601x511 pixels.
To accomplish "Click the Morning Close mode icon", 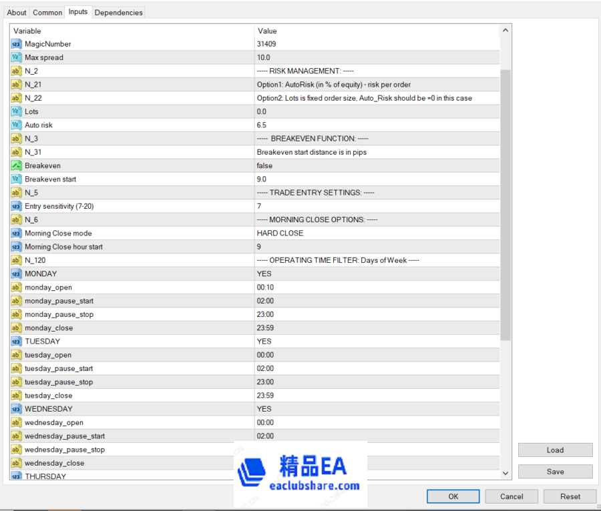I will click(16, 233).
